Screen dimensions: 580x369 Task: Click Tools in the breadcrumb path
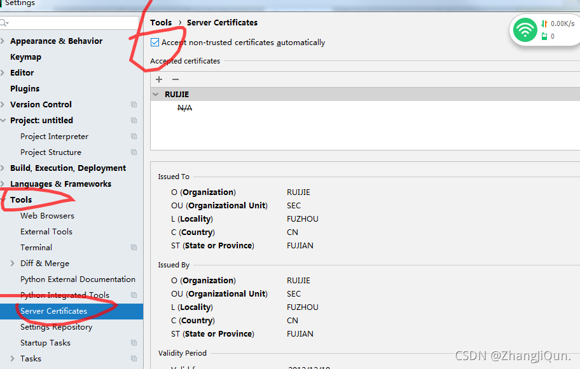(160, 22)
